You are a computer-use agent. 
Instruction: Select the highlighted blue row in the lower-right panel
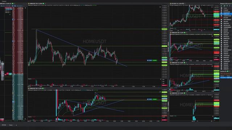click(x=226, y=78)
